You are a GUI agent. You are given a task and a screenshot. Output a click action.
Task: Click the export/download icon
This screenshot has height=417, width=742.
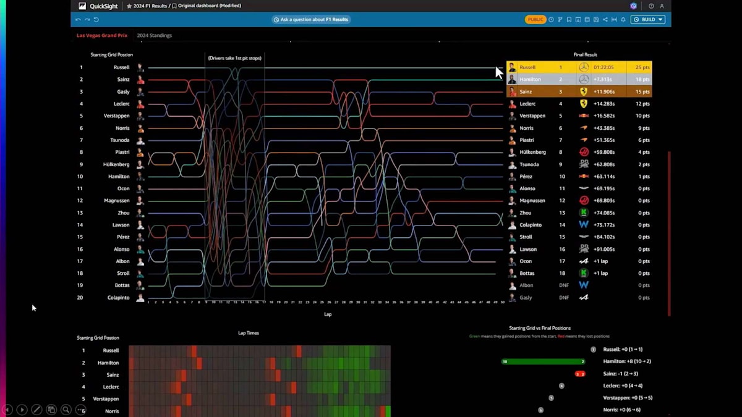[x=578, y=20]
